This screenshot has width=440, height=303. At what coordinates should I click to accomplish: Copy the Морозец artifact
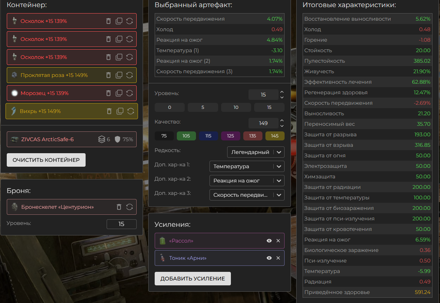tap(119, 93)
